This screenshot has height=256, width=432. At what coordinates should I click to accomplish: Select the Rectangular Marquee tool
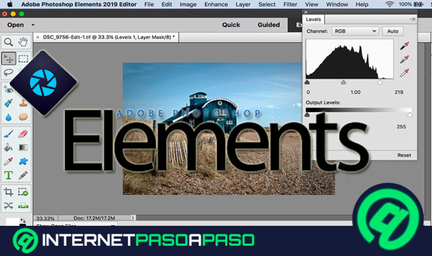23,59
